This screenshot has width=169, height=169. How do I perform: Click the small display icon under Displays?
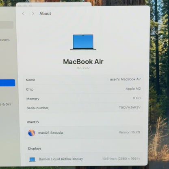tap(32, 159)
